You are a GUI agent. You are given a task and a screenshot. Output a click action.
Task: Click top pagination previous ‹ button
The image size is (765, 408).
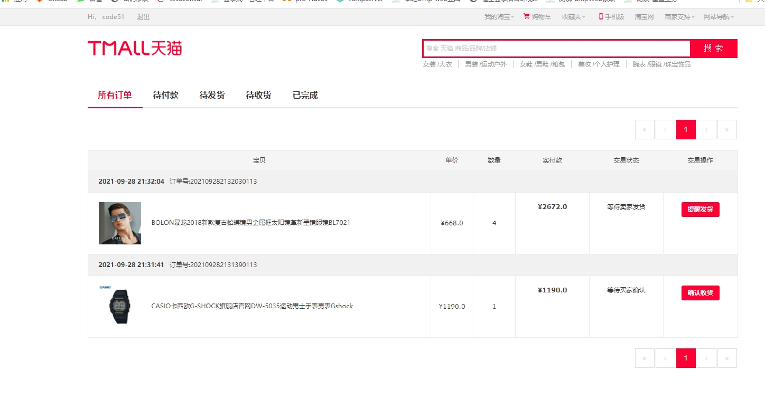(665, 129)
